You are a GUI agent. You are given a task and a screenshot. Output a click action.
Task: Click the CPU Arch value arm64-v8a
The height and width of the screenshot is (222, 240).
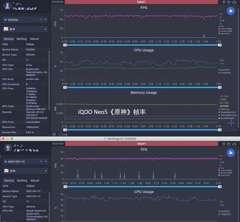[32, 79]
